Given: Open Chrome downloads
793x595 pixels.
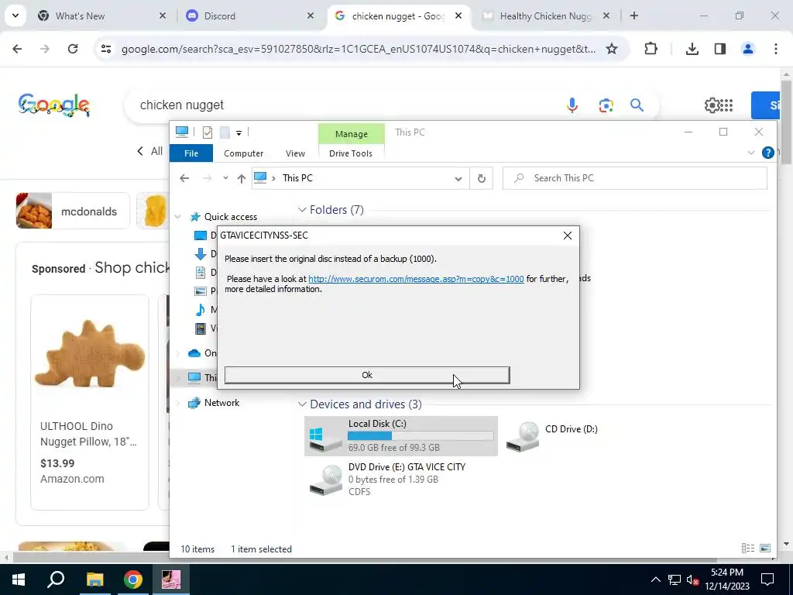Looking at the screenshot, I should [692, 49].
